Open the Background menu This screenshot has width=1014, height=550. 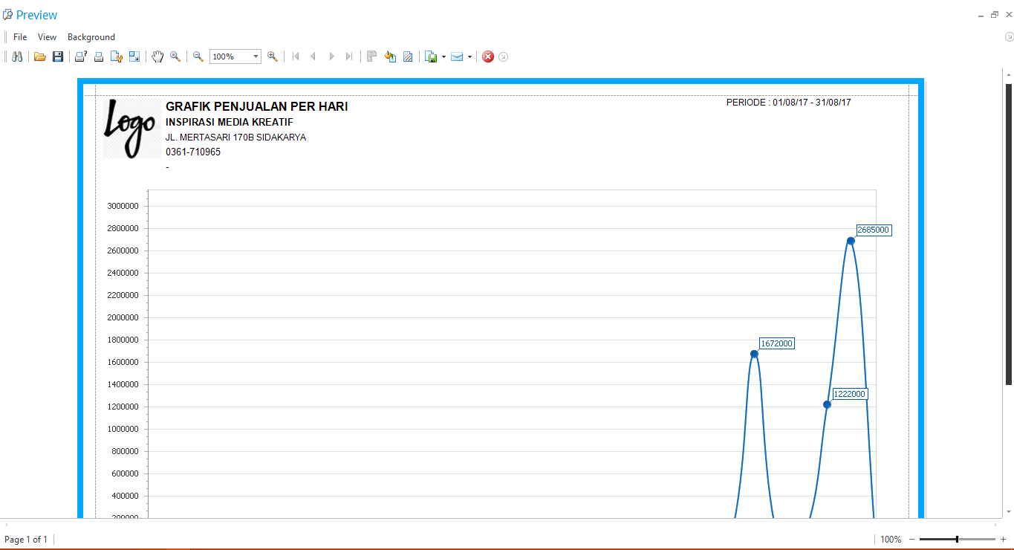[x=91, y=37]
